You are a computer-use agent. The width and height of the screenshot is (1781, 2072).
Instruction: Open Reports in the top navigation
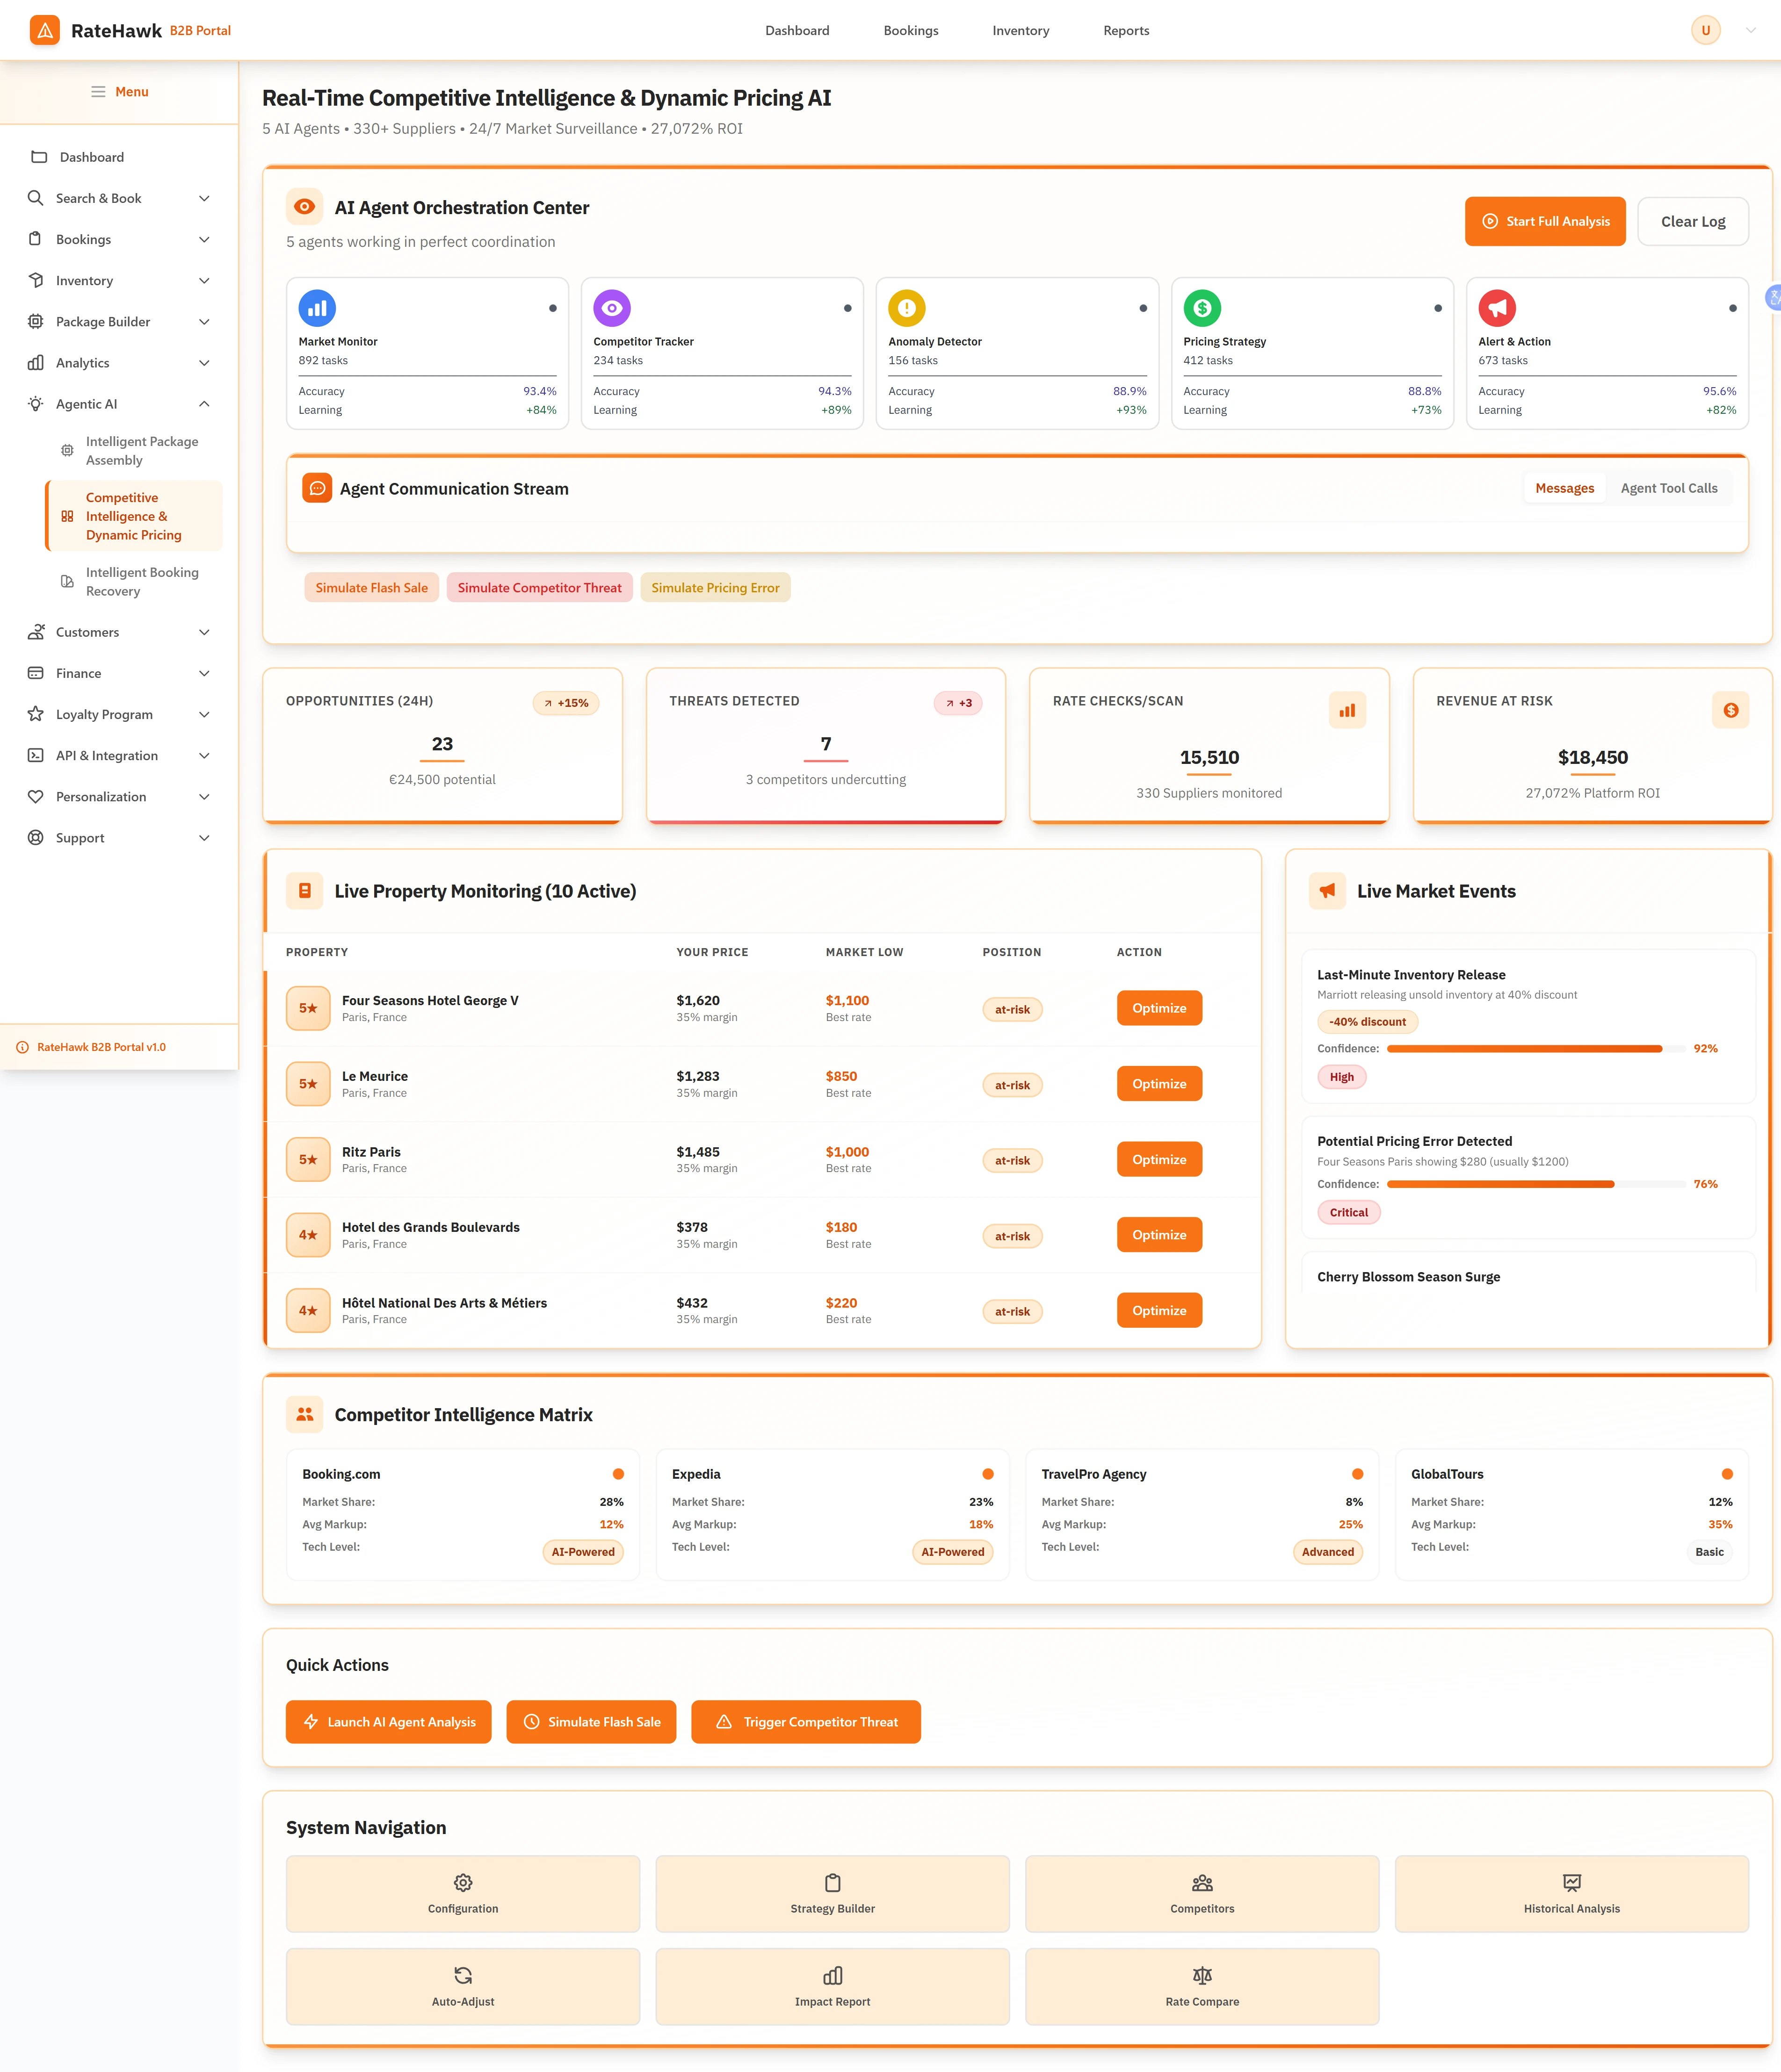1126,30
